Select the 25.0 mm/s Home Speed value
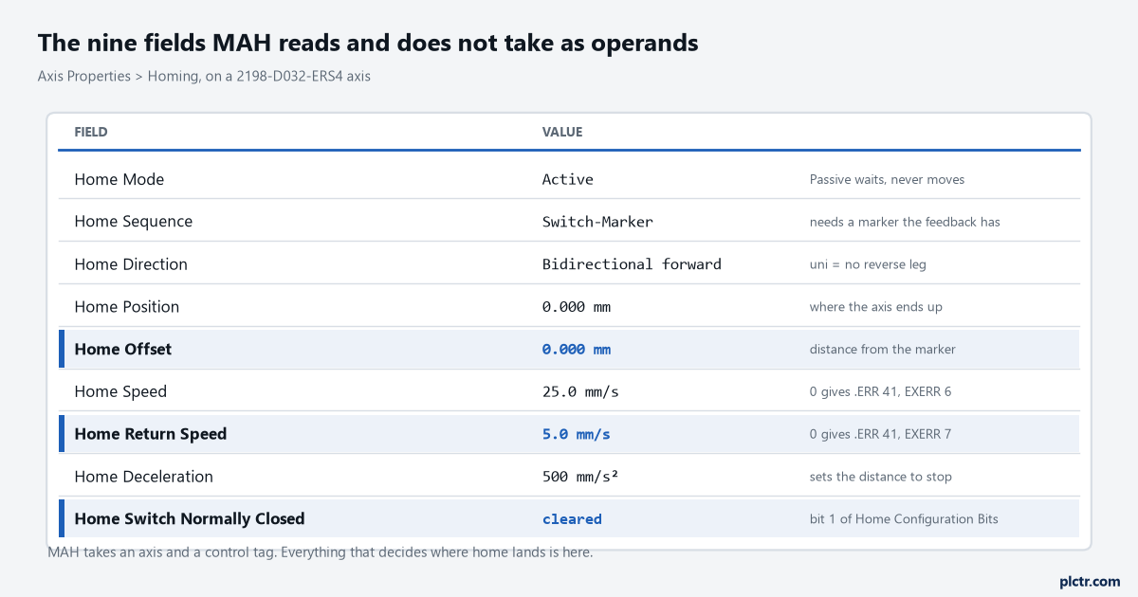 coord(580,391)
